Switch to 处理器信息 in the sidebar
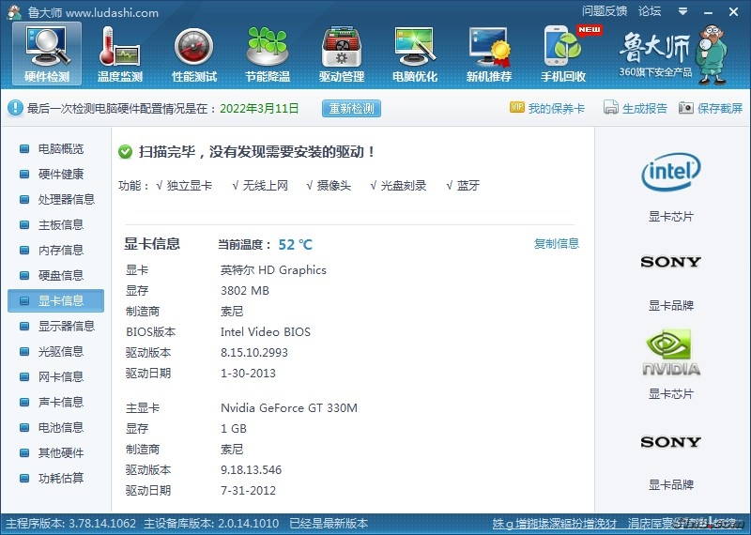Screen dimensions: 751x535 66,200
